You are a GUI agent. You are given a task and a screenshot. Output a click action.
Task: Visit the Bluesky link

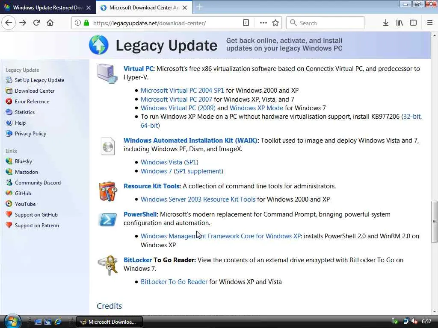[x=24, y=161]
